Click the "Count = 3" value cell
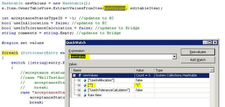This screenshot has width=225, height=107. coord(144,75)
